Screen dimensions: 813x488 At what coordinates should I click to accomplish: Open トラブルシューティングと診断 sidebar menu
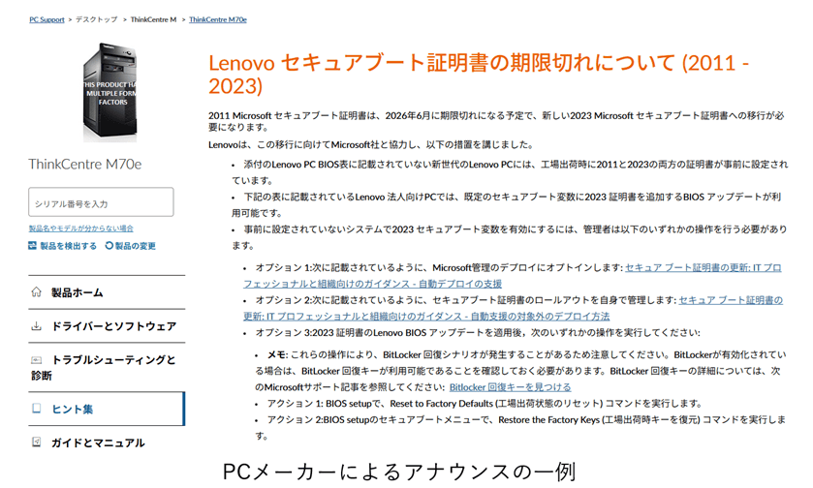(x=107, y=367)
